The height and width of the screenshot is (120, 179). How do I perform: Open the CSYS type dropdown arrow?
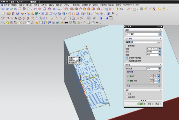click(159, 81)
